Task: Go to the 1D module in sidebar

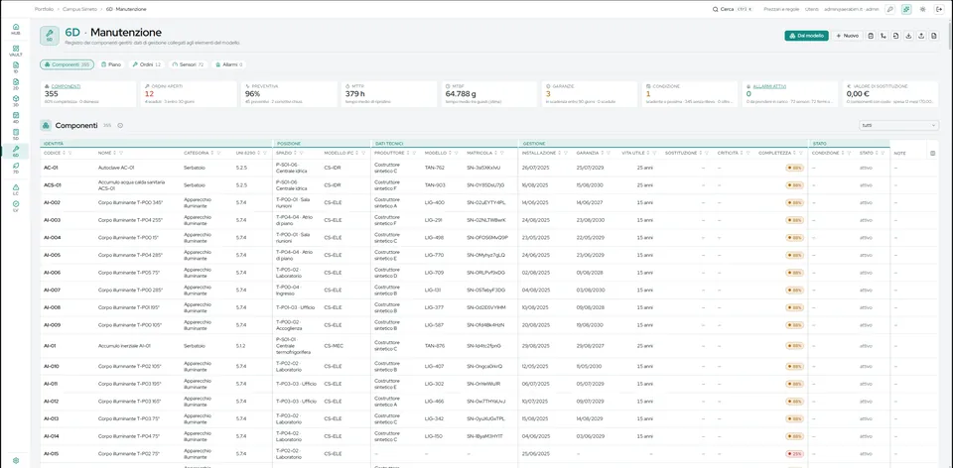Action: (x=15, y=66)
